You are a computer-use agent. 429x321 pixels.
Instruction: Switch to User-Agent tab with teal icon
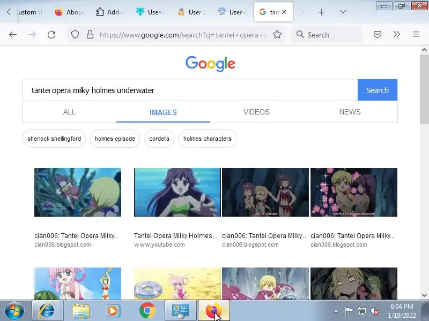tap(150, 12)
